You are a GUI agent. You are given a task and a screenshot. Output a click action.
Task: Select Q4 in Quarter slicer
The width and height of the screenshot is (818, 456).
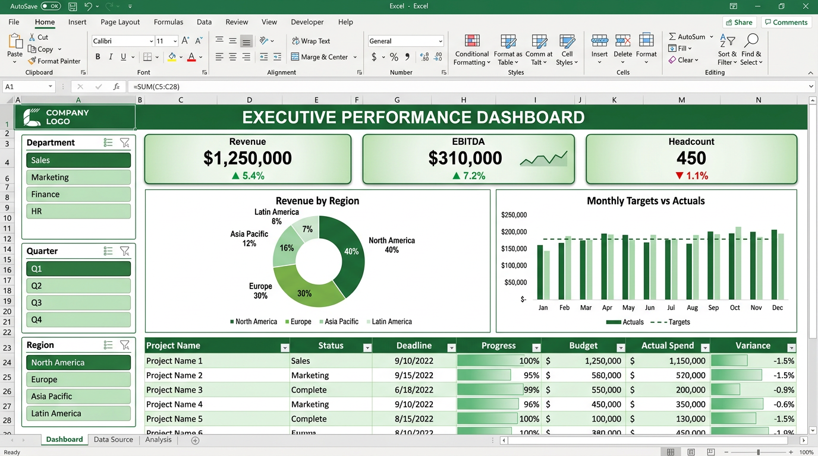(x=78, y=319)
